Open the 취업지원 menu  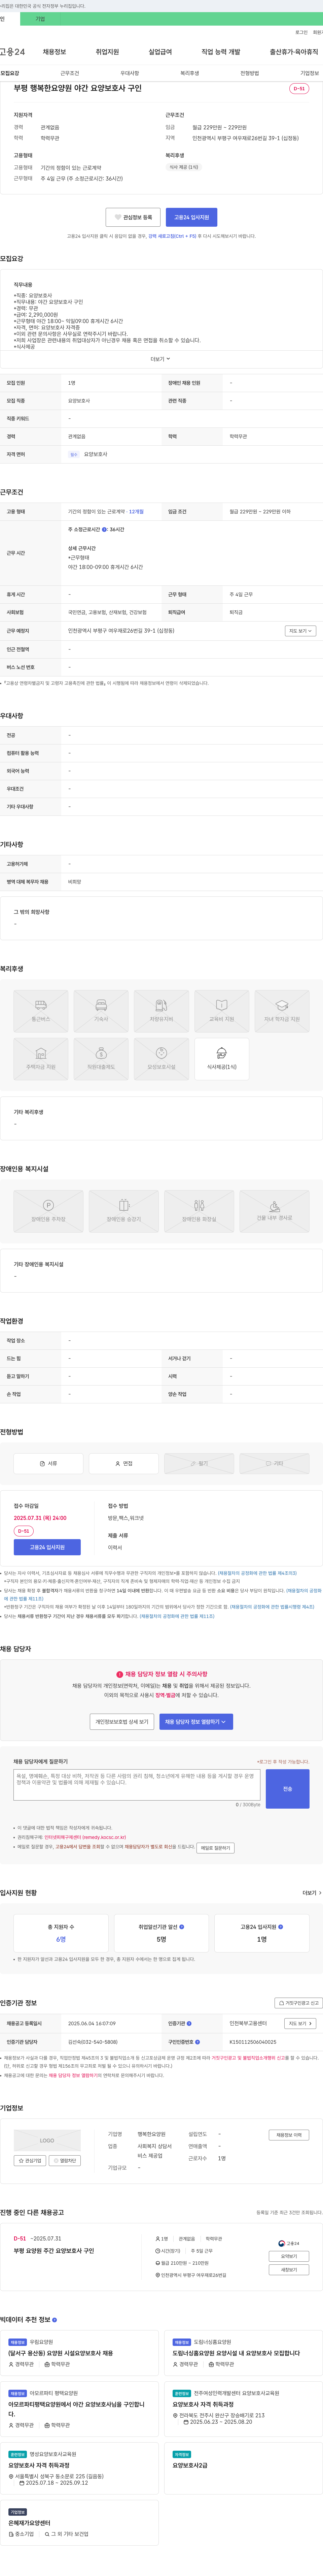click(107, 52)
